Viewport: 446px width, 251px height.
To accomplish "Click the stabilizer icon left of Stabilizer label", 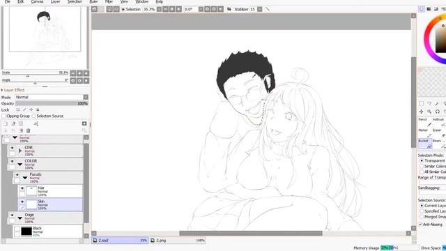I will (x=229, y=9).
